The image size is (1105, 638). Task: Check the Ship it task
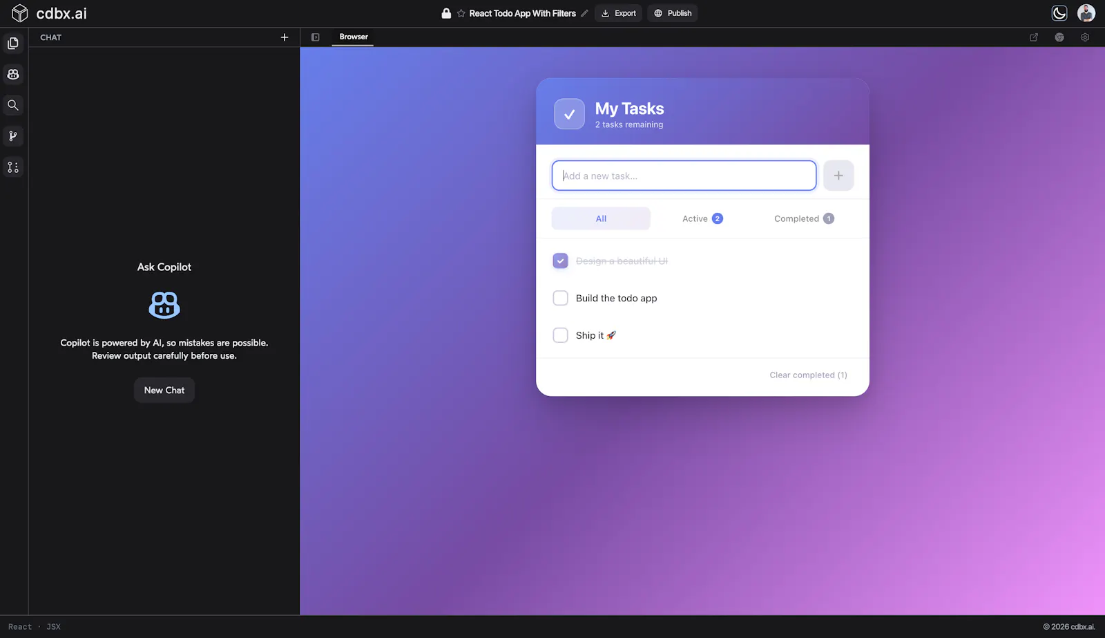point(560,335)
